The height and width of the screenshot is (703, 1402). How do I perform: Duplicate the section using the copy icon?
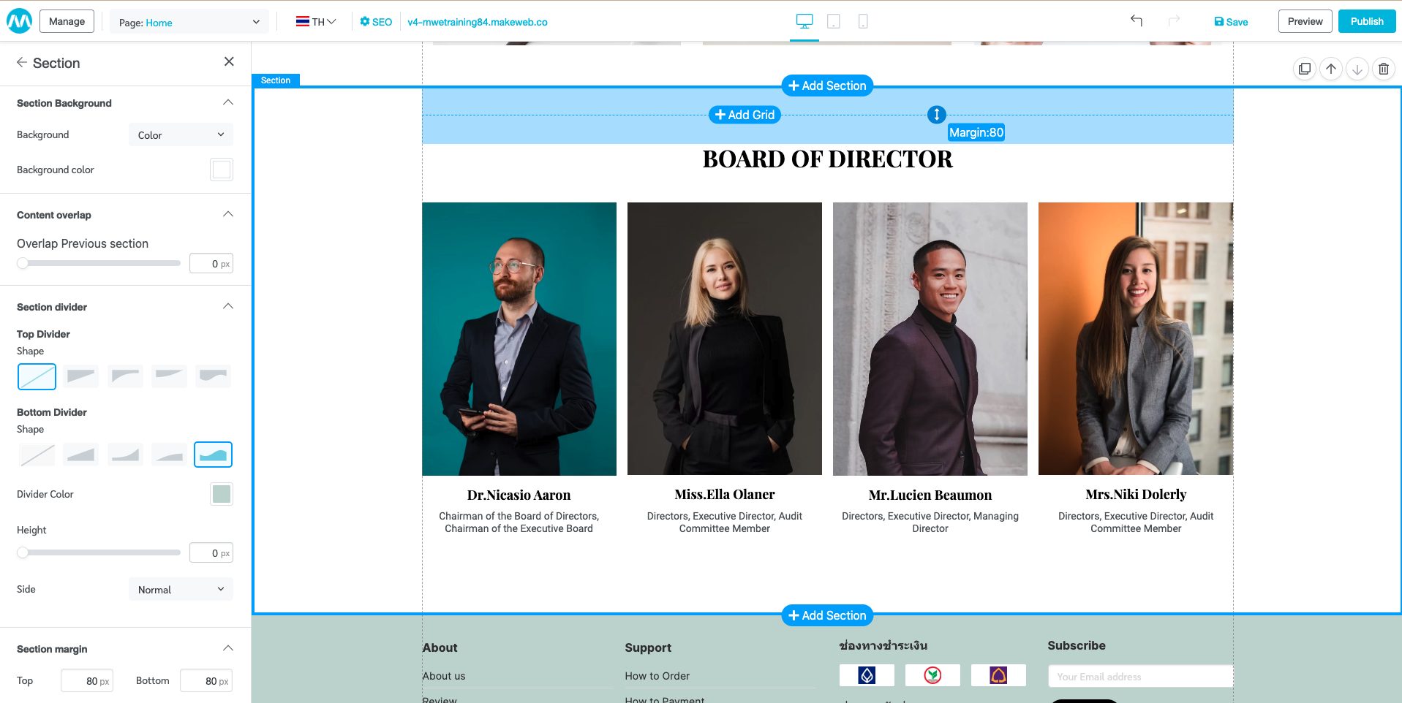click(1305, 68)
